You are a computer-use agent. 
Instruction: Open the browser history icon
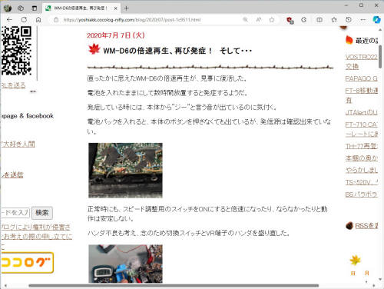(x=349, y=20)
